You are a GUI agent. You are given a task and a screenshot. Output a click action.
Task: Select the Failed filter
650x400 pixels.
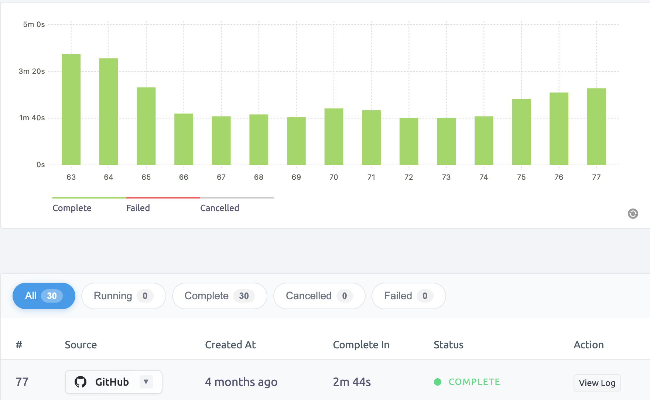point(408,296)
